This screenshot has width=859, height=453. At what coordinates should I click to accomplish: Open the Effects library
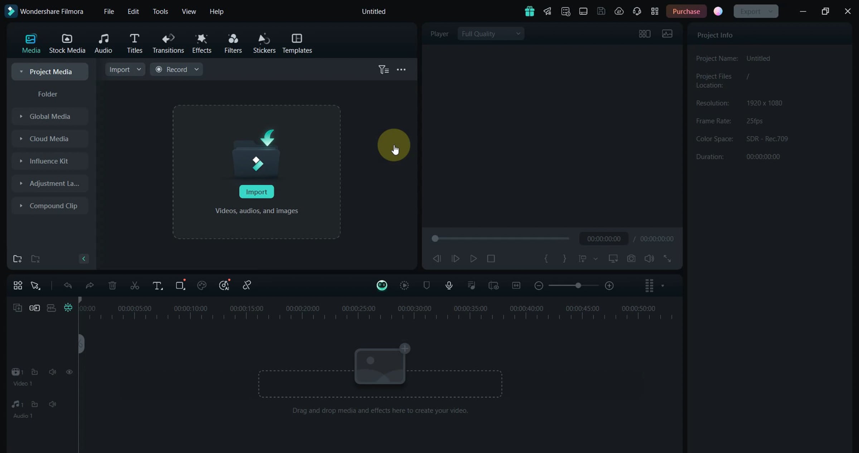(202, 42)
